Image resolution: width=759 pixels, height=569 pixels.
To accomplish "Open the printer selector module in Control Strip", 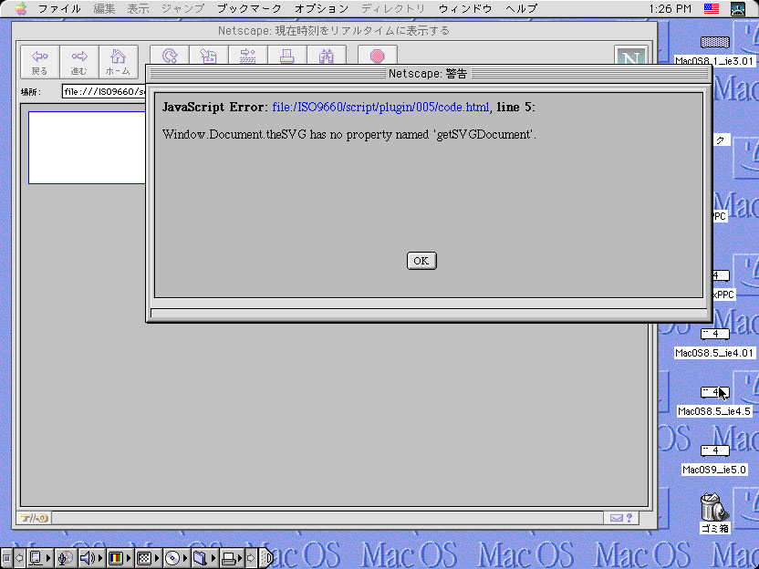I will pyautogui.click(x=232, y=558).
